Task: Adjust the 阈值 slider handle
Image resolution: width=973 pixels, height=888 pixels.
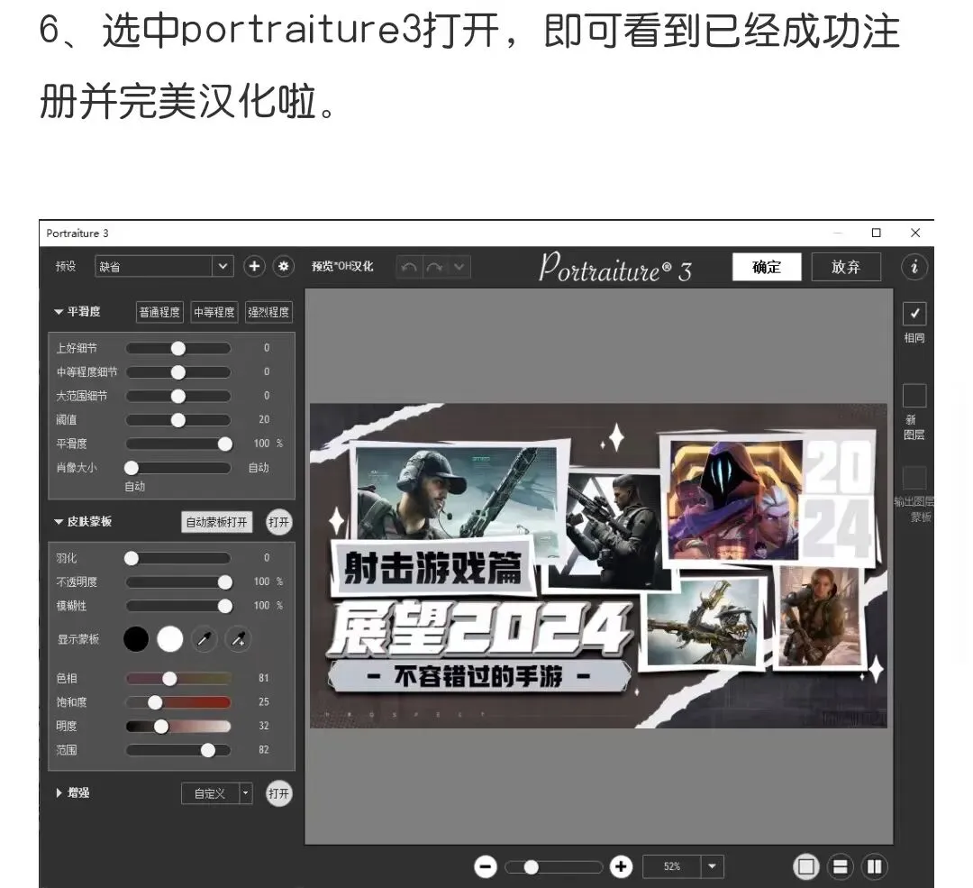Action: (178, 420)
